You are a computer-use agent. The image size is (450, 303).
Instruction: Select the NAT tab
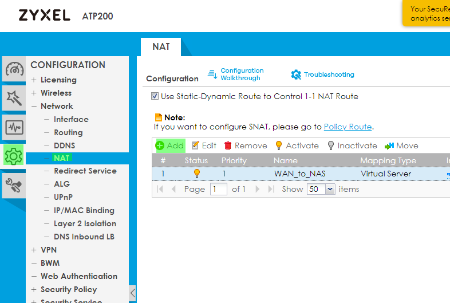coord(161,46)
